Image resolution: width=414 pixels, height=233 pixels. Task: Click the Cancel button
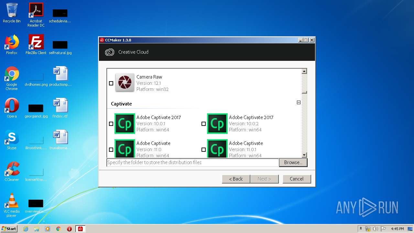297,179
